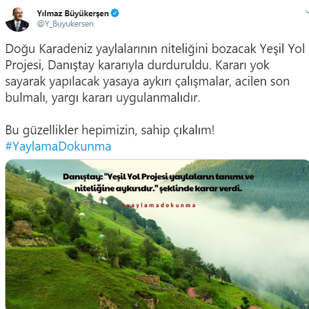
Task: Open Yılmaz Büyükerşen's profile picture
Action: (x=18, y=19)
